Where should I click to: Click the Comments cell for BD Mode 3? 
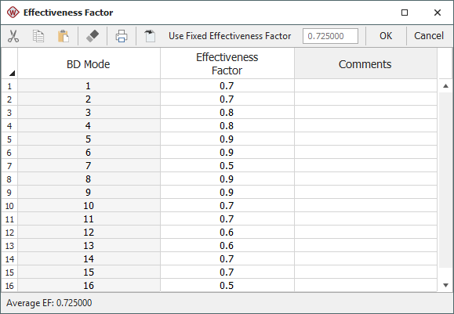click(365, 113)
